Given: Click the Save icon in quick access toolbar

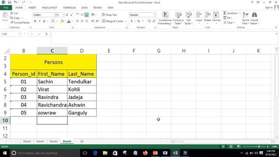Looking at the screenshot, I should click(10, 2).
